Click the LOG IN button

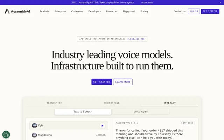point(194,11)
